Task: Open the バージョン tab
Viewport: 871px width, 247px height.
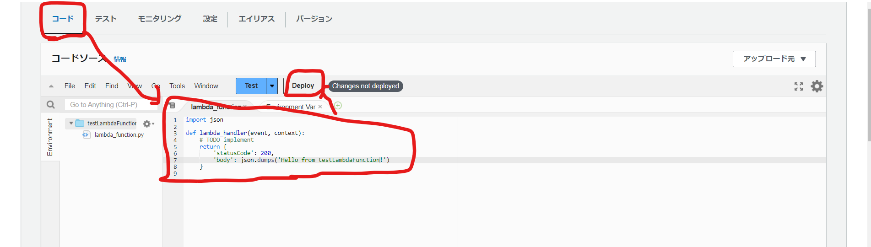Action: coord(314,19)
